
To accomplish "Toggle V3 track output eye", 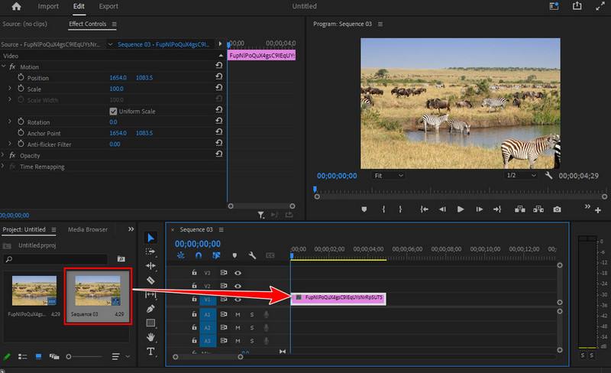I will tap(238, 273).
